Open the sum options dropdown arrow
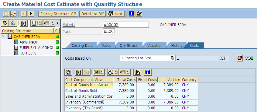The height and width of the screenshot is (112, 257). click(102, 72)
